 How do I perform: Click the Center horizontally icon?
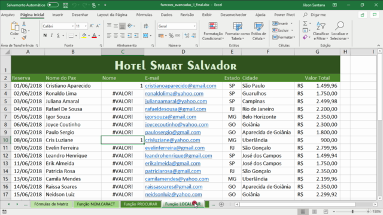tap(115, 36)
